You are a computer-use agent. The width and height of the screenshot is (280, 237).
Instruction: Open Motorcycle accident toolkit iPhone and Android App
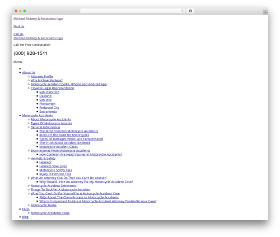(x=69, y=84)
